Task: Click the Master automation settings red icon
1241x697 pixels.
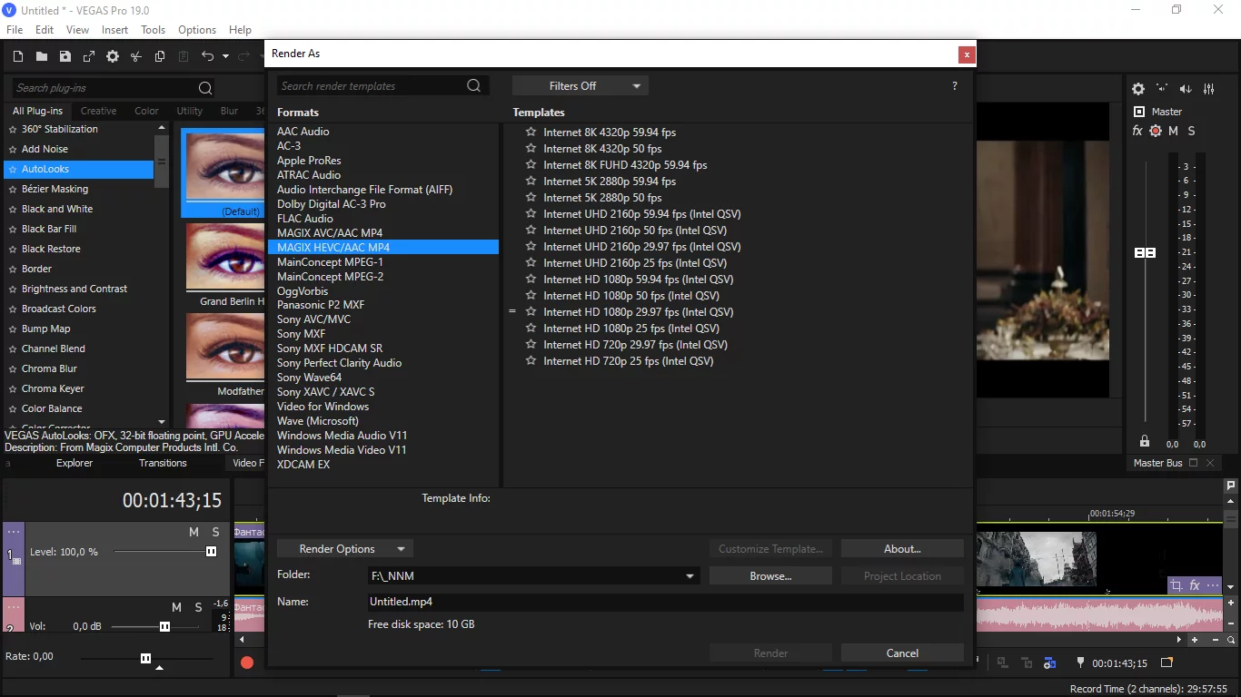Action: 1156,131
